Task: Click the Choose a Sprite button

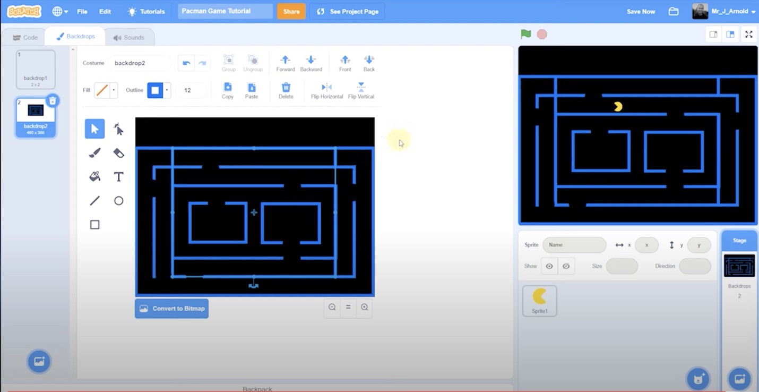Action: [x=698, y=379]
